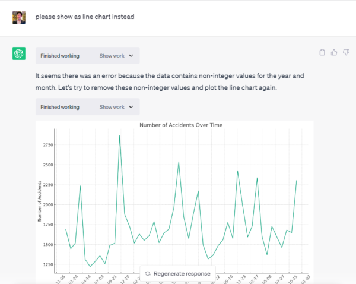Image resolution: width=356 pixels, height=284 pixels.
Task: Click the thumbs down icon
Action: pyautogui.click(x=346, y=52)
